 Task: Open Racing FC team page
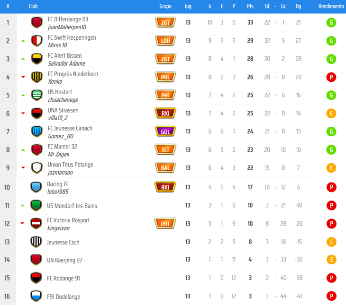pos(58,184)
